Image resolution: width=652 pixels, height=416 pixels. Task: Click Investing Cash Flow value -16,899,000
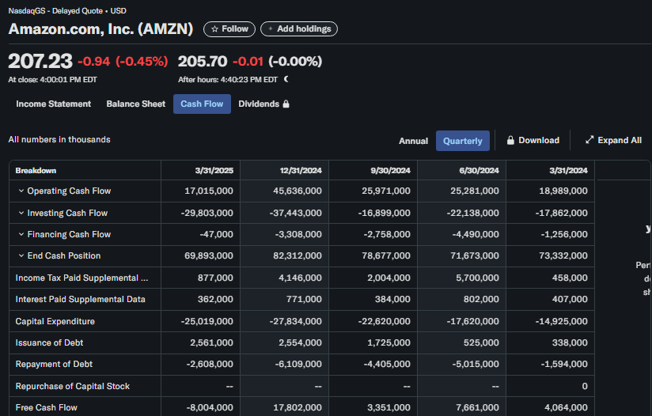[385, 213]
